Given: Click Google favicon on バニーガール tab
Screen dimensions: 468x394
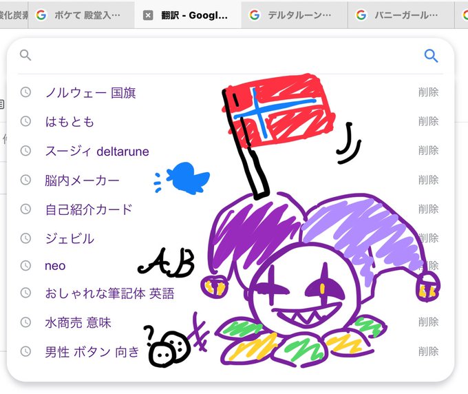Looking at the screenshot, I should (361, 15).
